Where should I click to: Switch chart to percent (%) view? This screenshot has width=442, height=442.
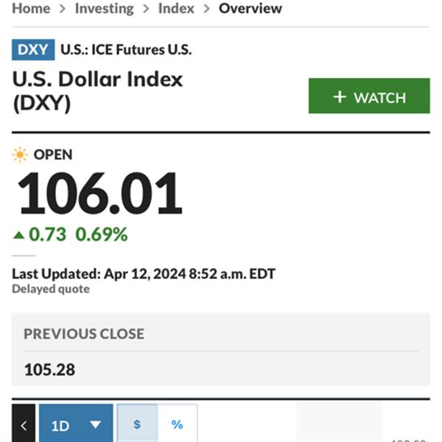coord(178,423)
